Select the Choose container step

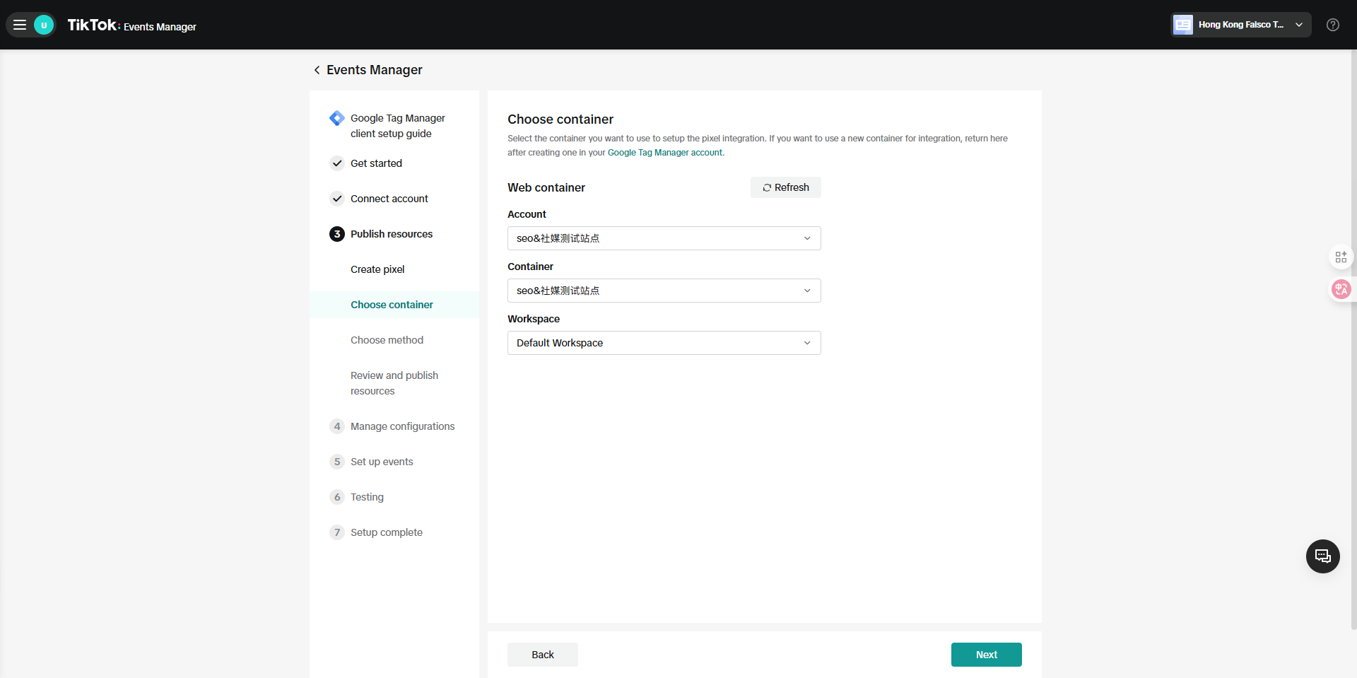392,305
